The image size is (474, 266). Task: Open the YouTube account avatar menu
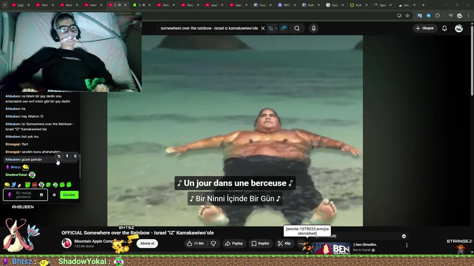tap(459, 28)
